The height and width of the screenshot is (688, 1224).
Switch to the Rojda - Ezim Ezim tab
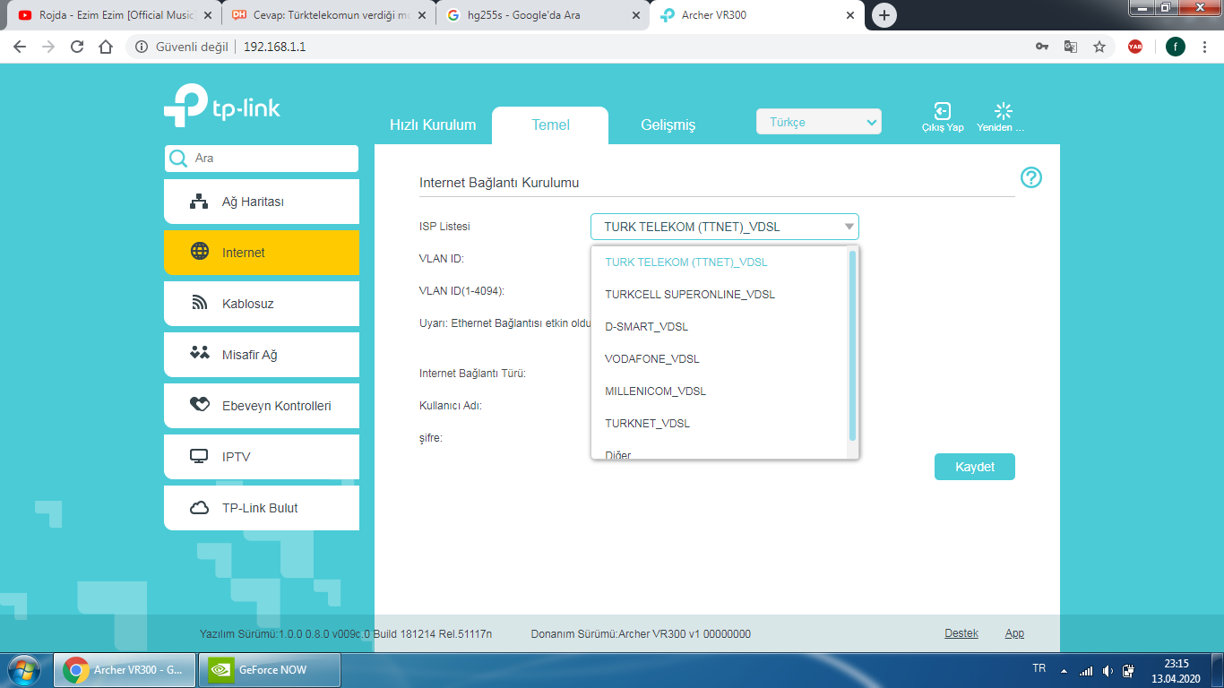pos(116,15)
